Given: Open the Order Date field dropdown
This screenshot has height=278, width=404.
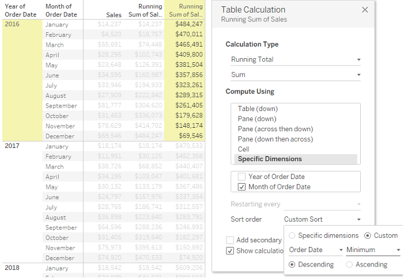Looking at the screenshot, I should 316,250.
